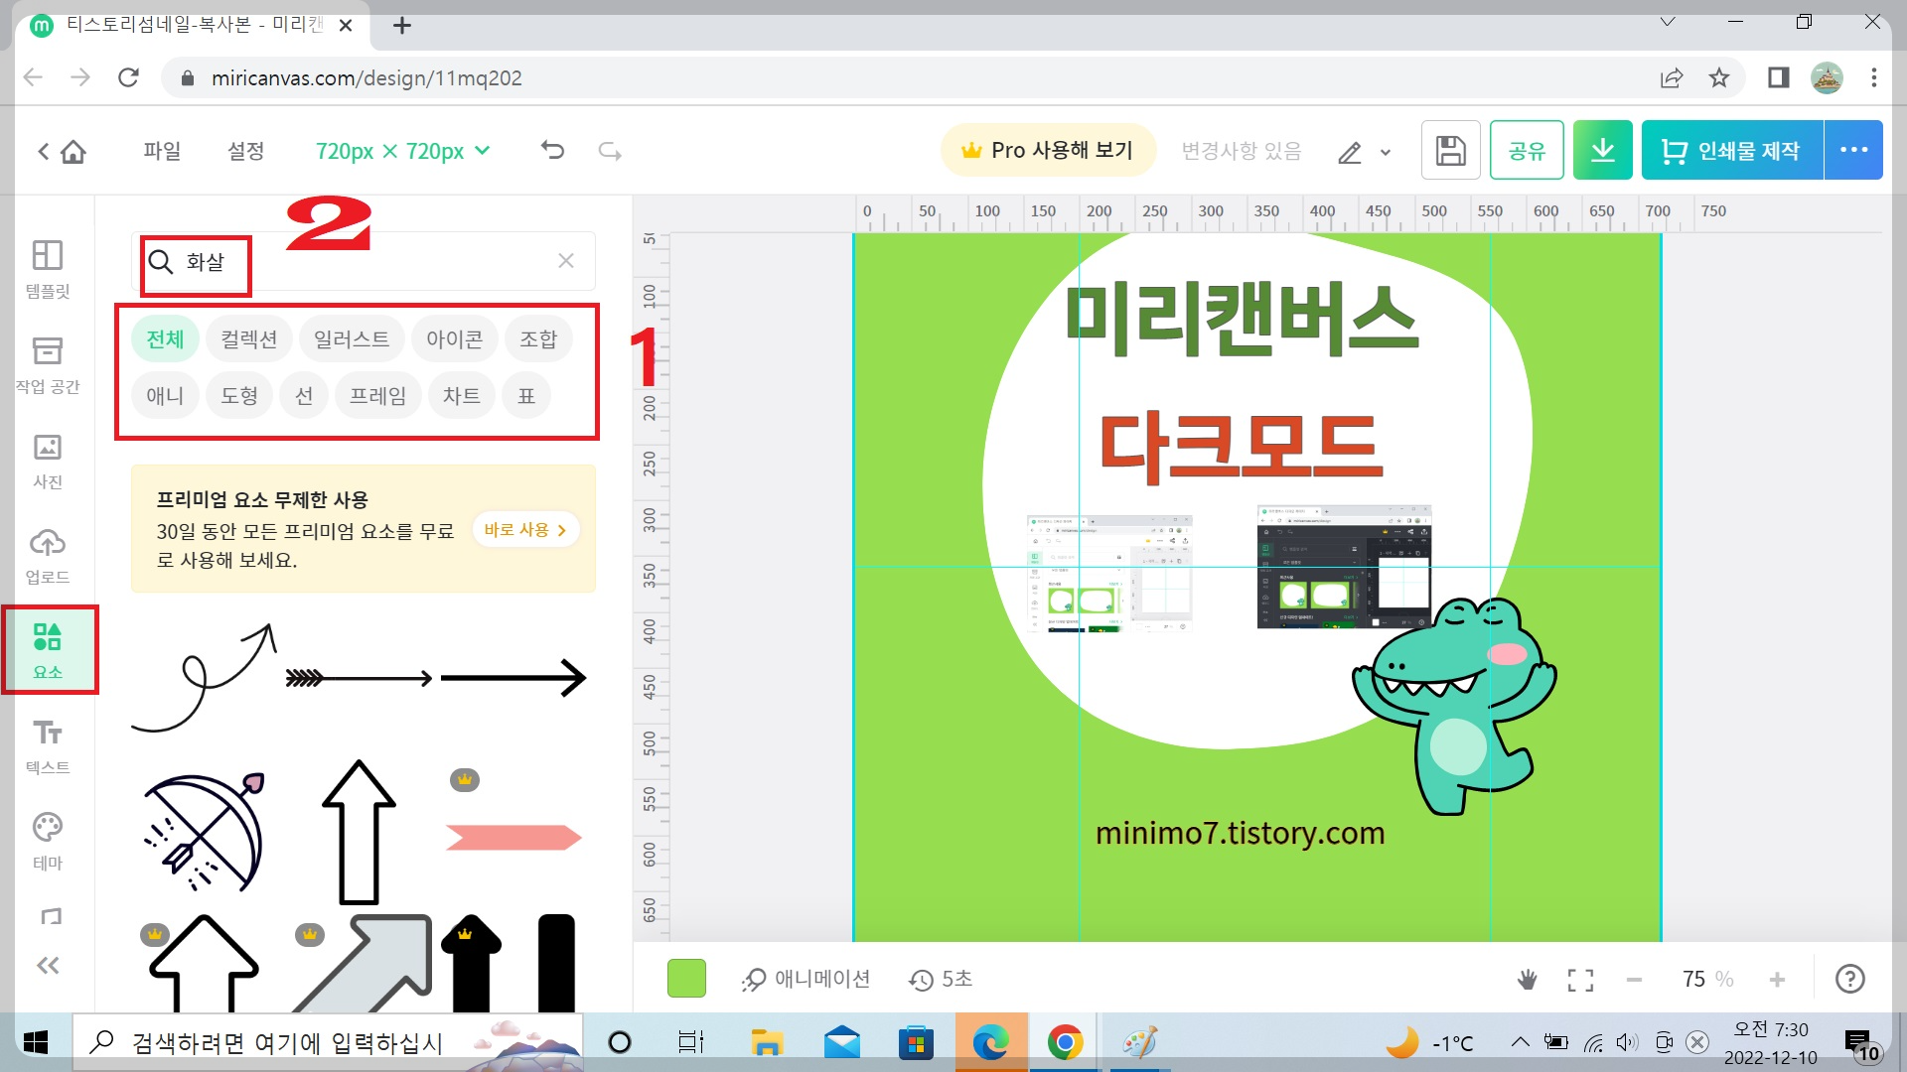Add the bold long right arrow element
Image resolution: width=1907 pixels, height=1072 pixels.
point(513,678)
